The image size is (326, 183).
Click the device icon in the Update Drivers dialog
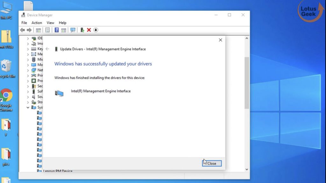click(x=59, y=93)
